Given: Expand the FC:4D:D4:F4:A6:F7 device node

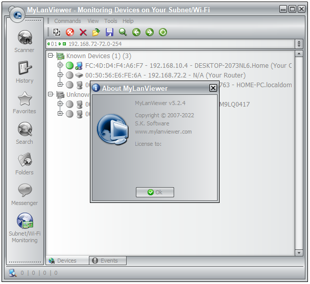Looking at the screenshot, I should 60,65.
